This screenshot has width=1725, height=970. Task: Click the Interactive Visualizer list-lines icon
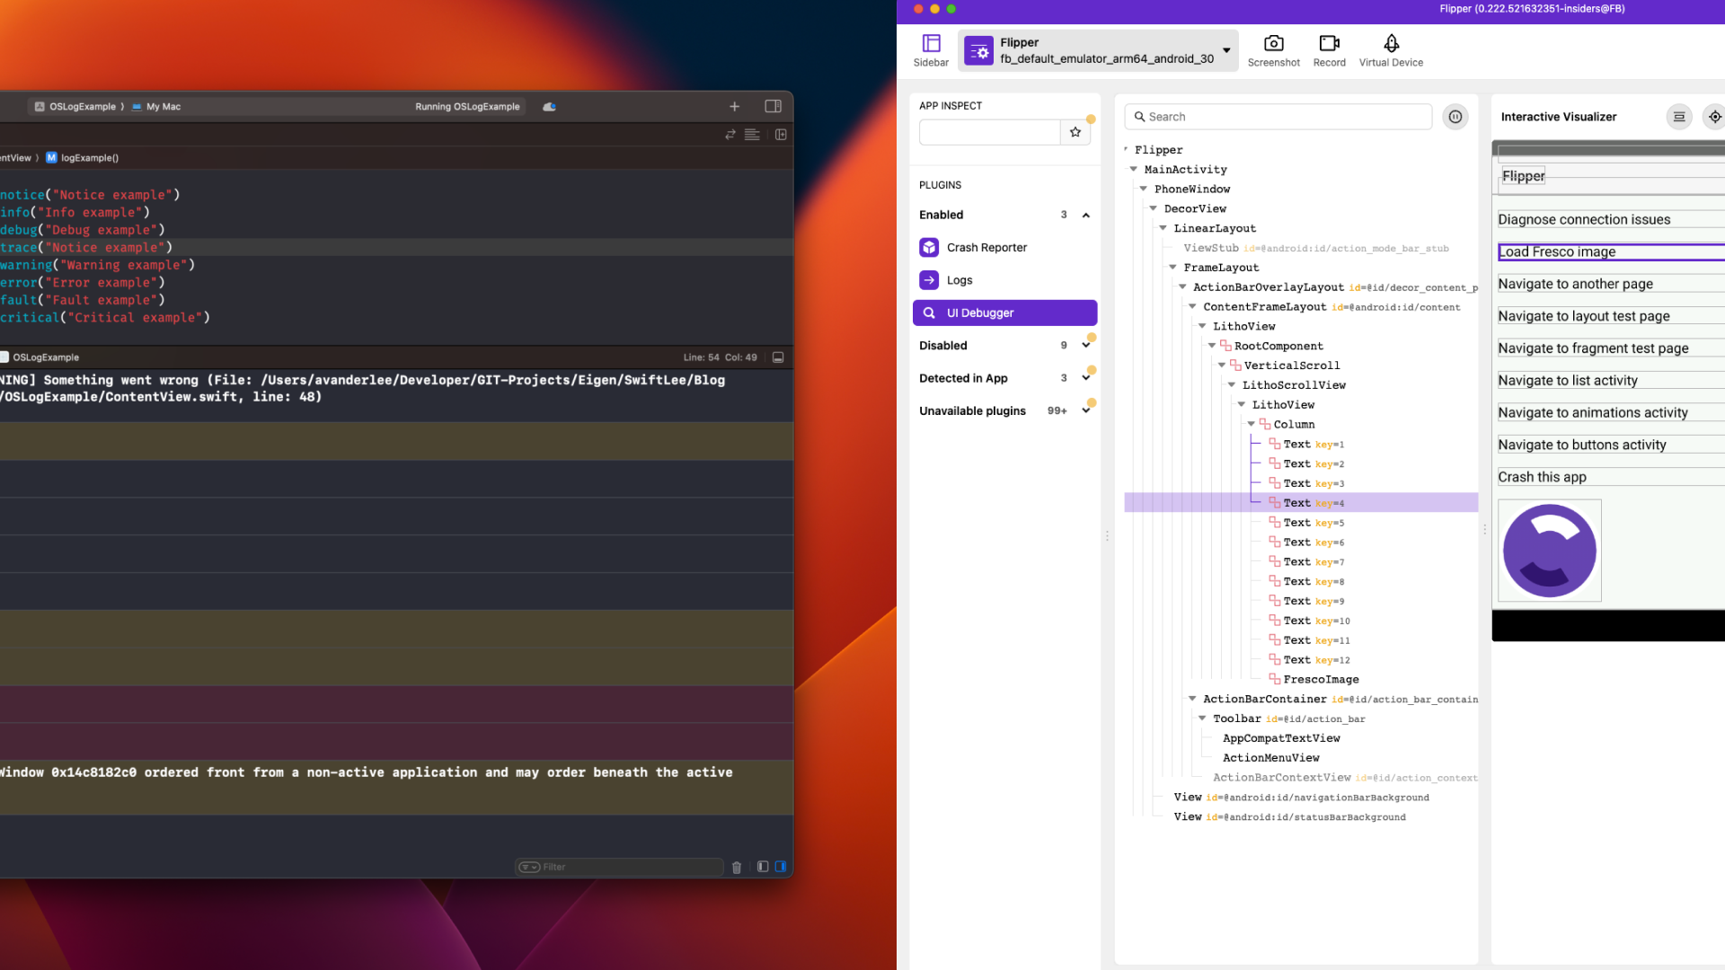pos(1678,117)
